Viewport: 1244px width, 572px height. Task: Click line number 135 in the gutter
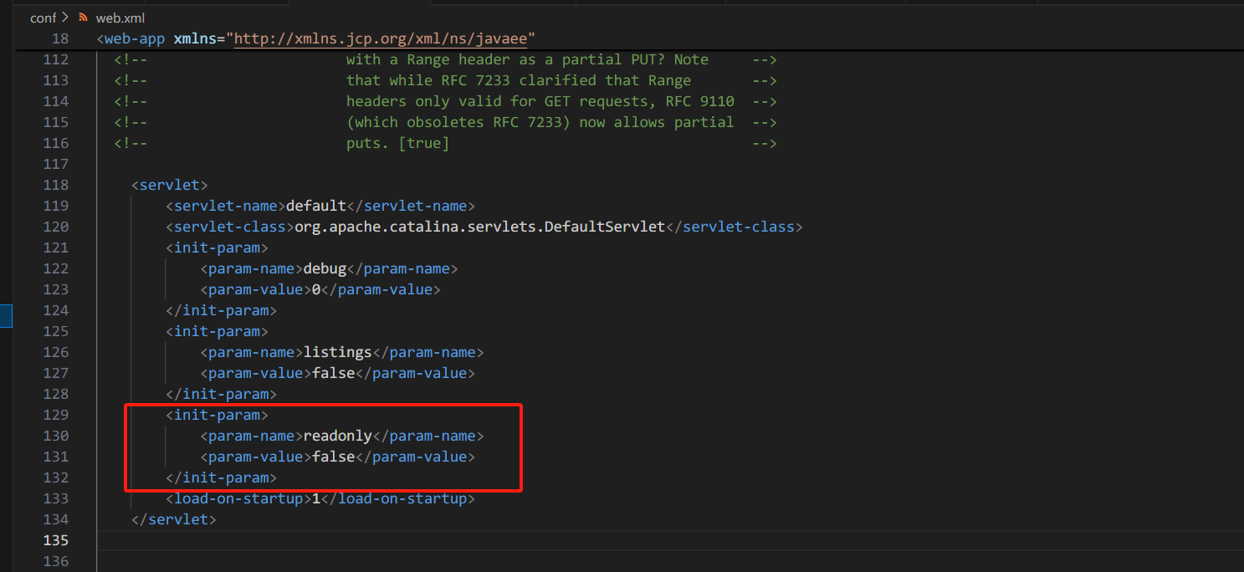(55, 540)
